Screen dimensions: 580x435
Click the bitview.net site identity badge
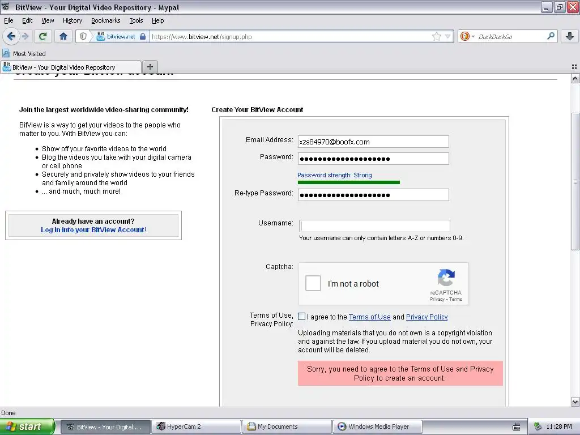[121, 37]
